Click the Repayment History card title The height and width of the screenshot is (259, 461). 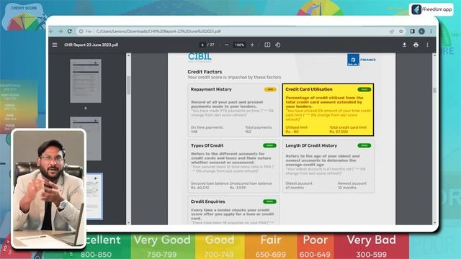[x=211, y=89]
